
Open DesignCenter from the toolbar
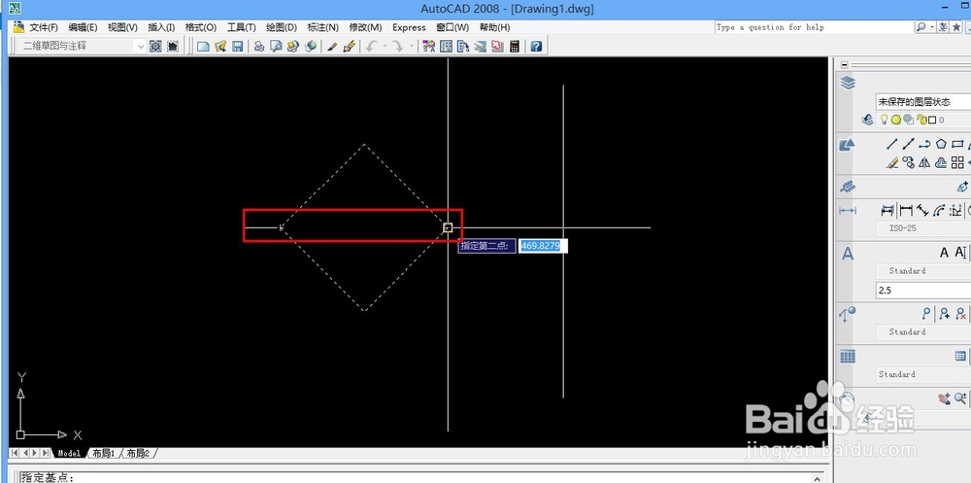click(x=446, y=46)
